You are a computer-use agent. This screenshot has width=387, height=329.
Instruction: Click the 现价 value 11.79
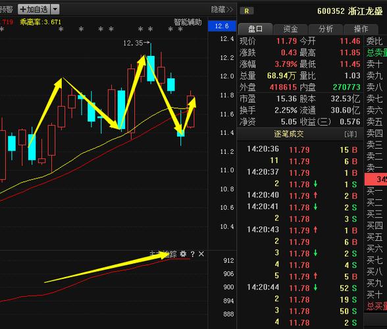click(x=286, y=41)
